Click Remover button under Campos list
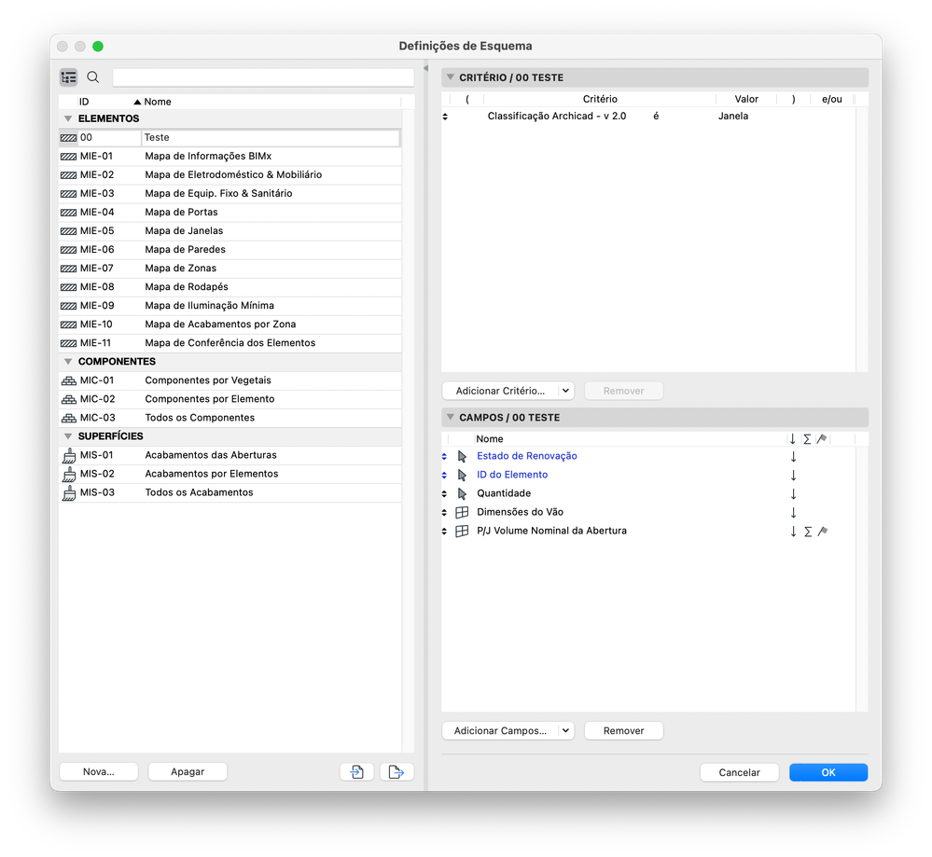The width and height of the screenshot is (932, 857). click(623, 731)
